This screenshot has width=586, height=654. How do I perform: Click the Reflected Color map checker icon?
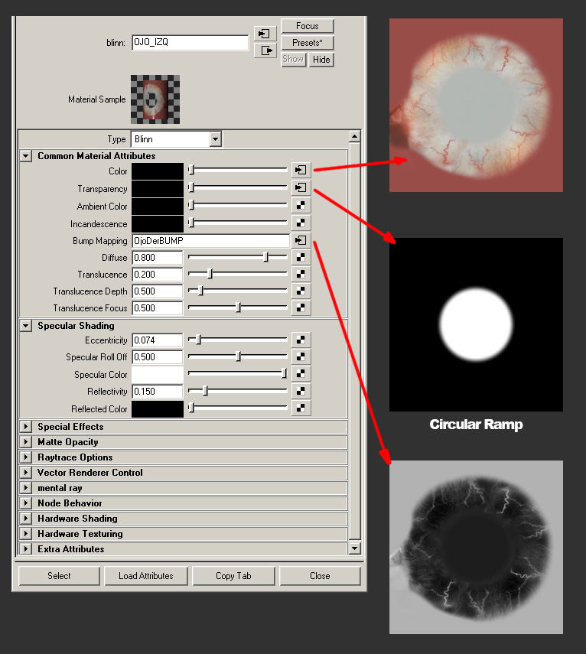pyautogui.click(x=301, y=408)
